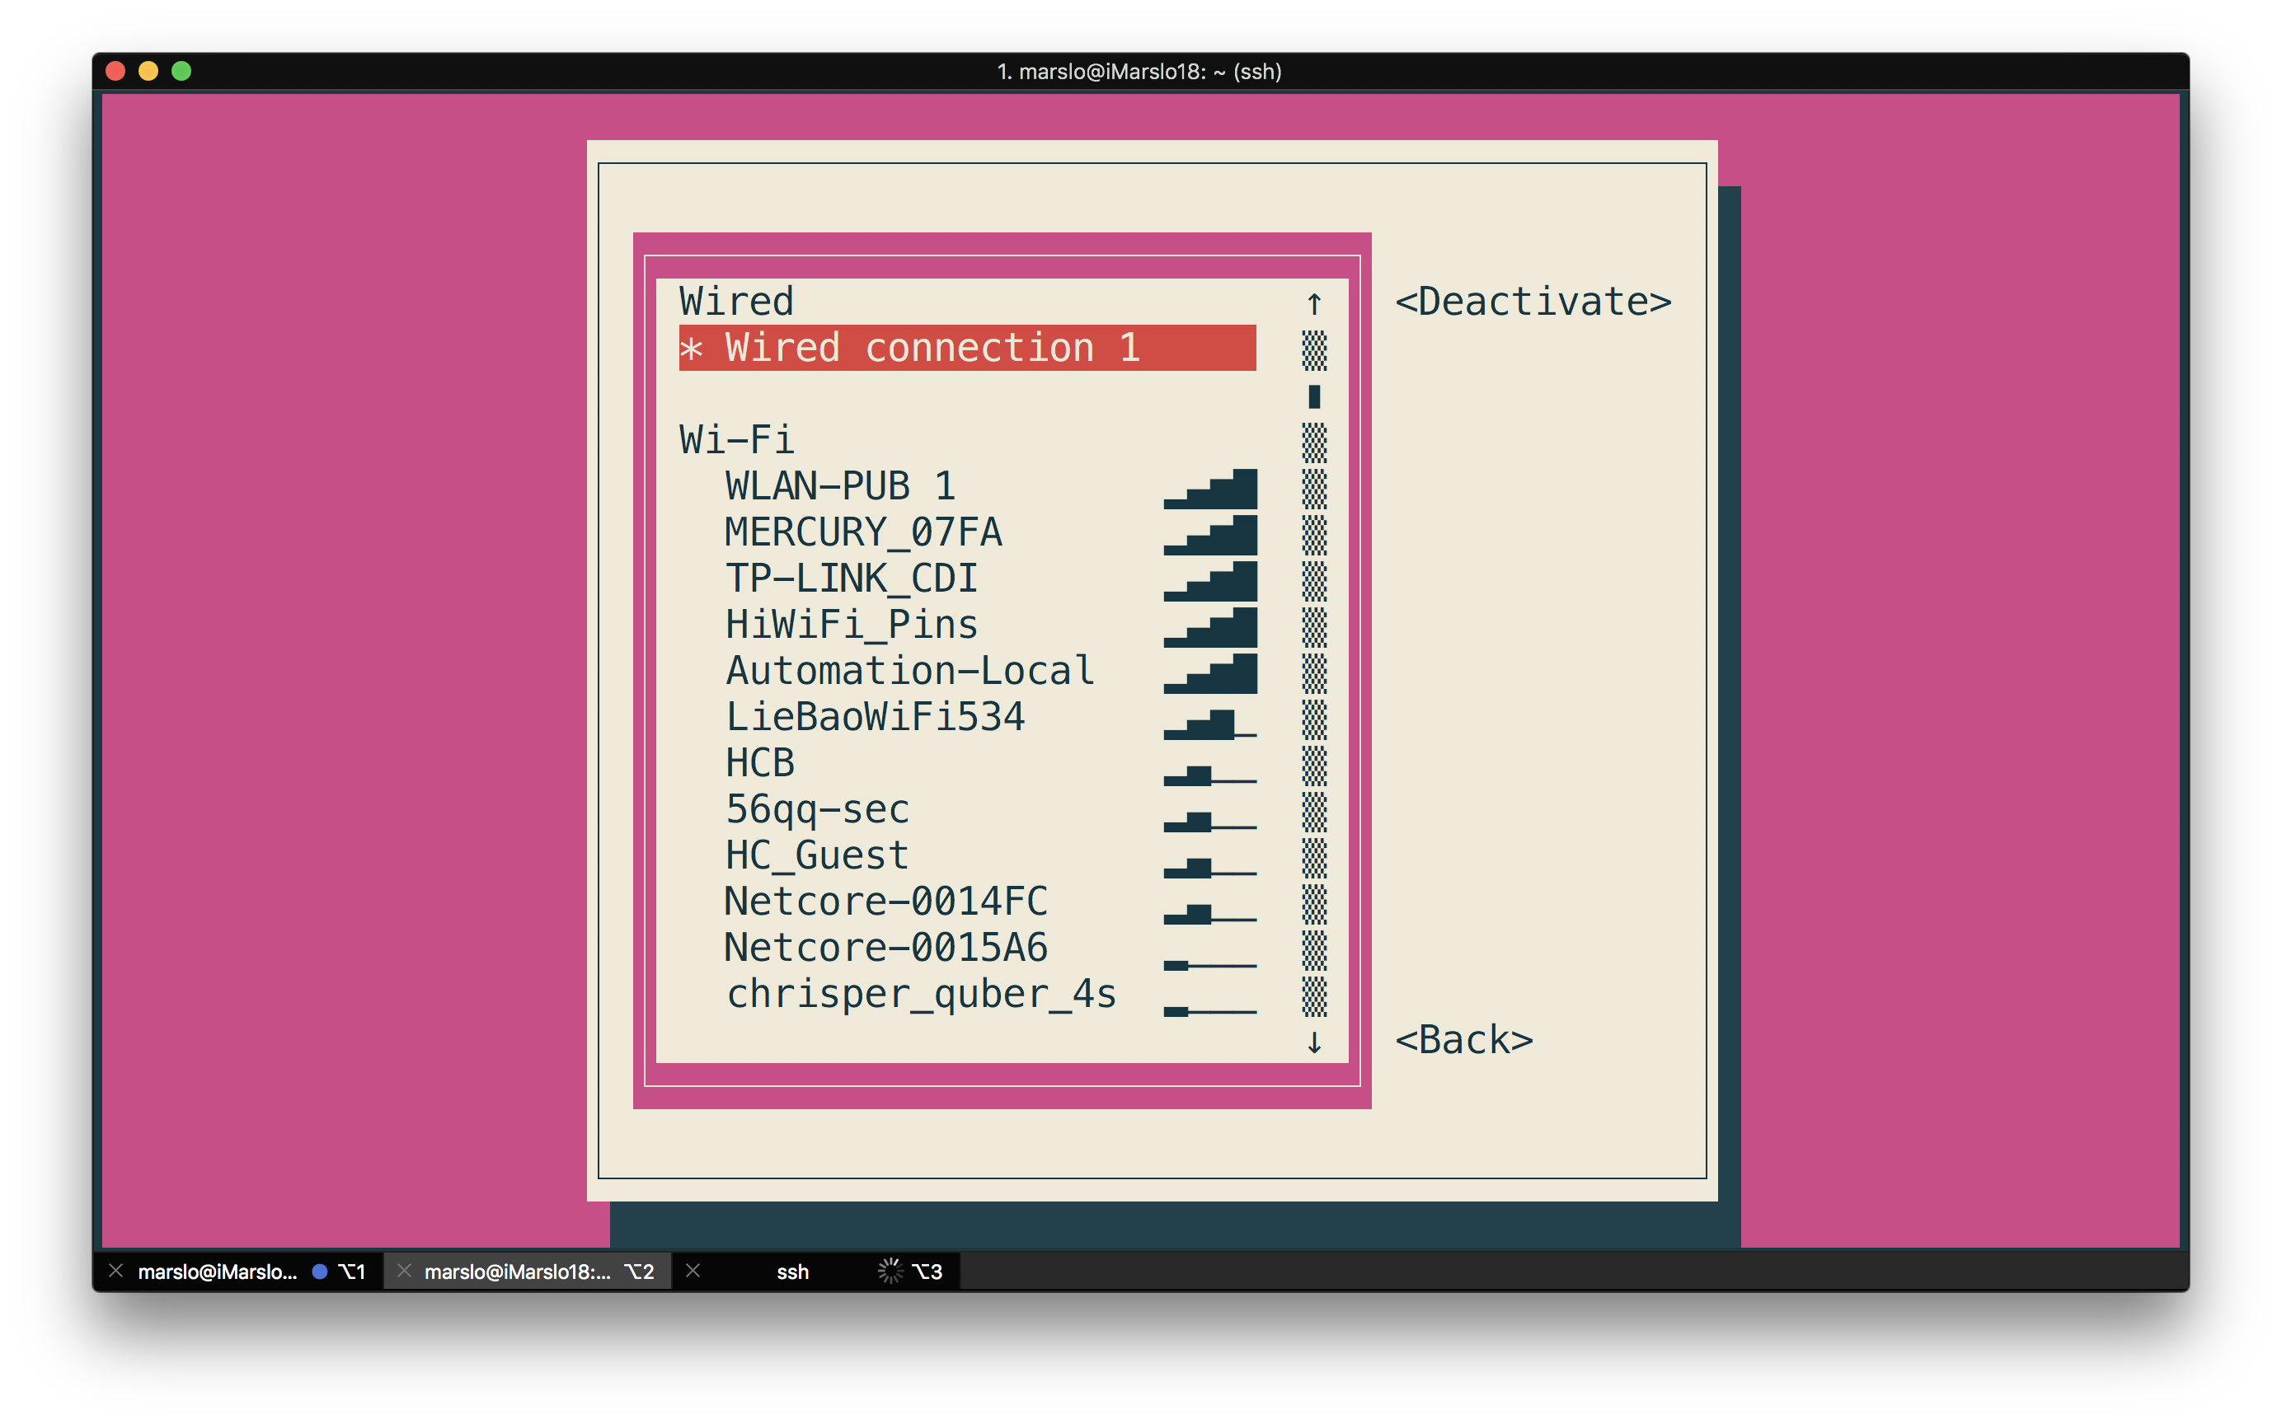The height and width of the screenshot is (1424, 2282).
Task: Click the list scroll-up arrow
Action: point(1314,303)
